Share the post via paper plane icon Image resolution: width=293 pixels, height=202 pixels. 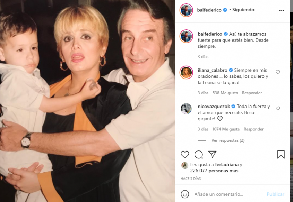pos(212,154)
